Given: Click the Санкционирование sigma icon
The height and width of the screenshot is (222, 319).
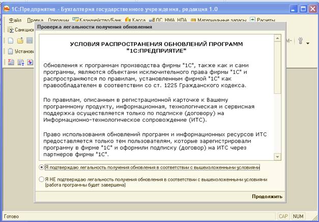Looking at the screenshot, I should click(x=11, y=30).
